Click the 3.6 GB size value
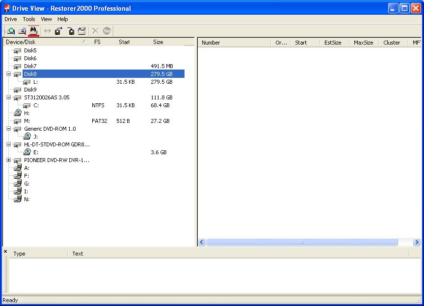The image size is (424, 306). tap(159, 152)
